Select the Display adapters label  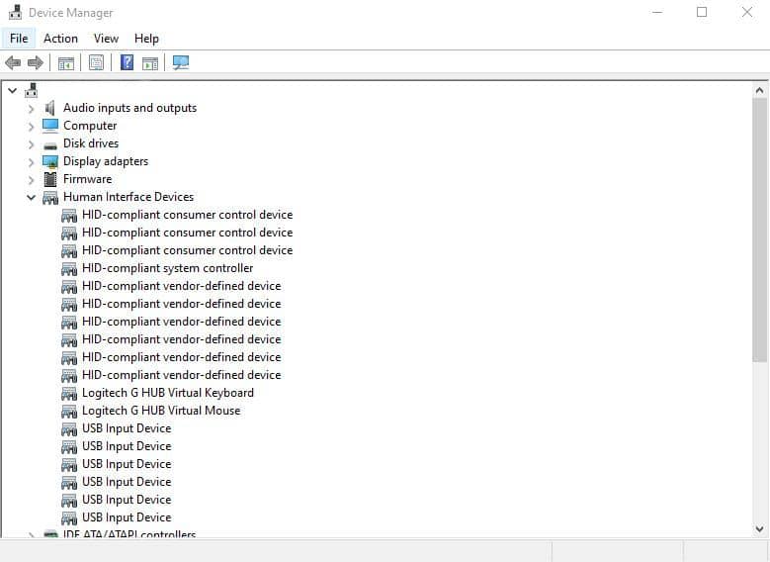(x=106, y=161)
